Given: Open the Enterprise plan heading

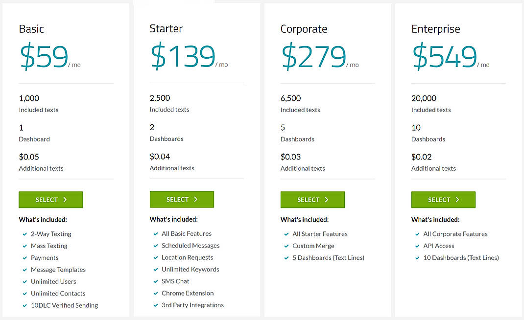Looking at the screenshot, I should [x=435, y=29].
